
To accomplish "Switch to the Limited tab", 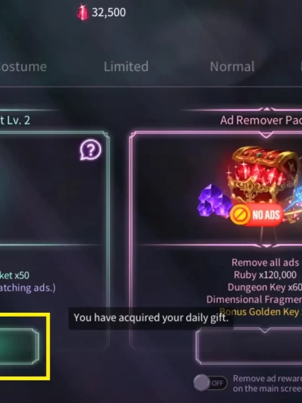I will pyautogui.click(x=126, y=66).
